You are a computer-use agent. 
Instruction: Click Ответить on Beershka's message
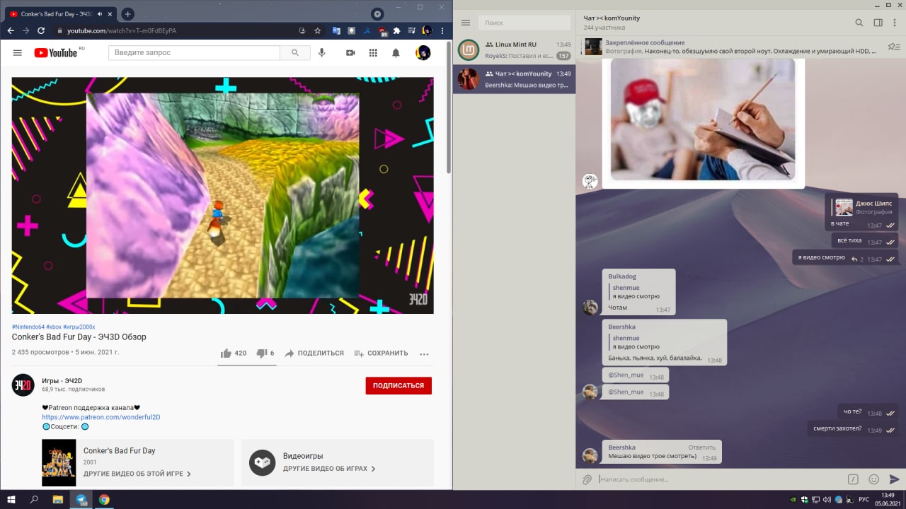[x=702, y=447]
